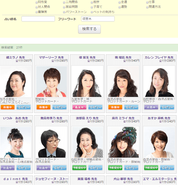Screen dimensions: 178x187
Task: Open レビュー for 波都島 えり
Action: click(95, 168)
